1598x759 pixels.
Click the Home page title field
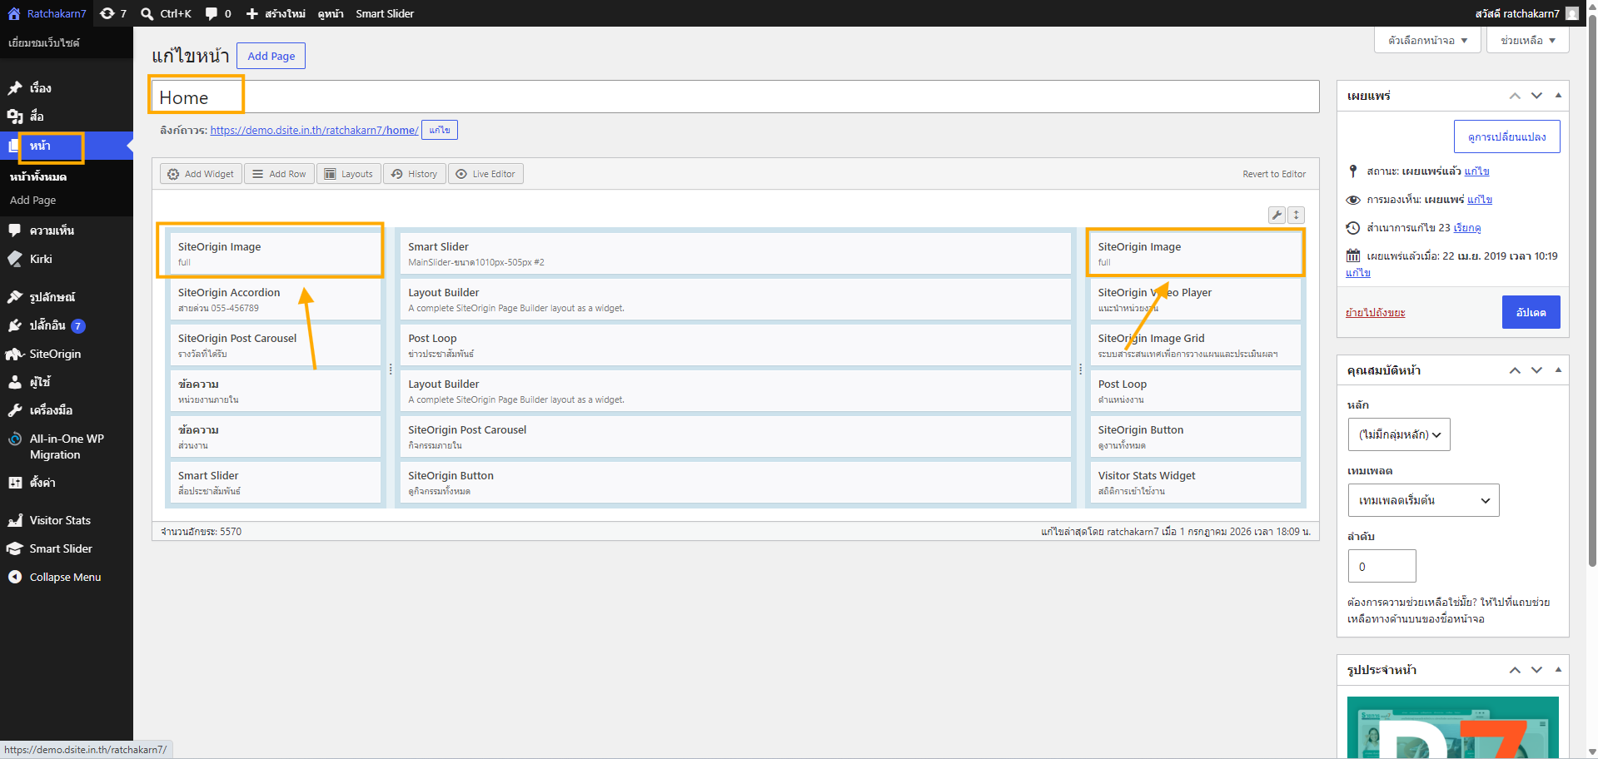pos(735,97)
